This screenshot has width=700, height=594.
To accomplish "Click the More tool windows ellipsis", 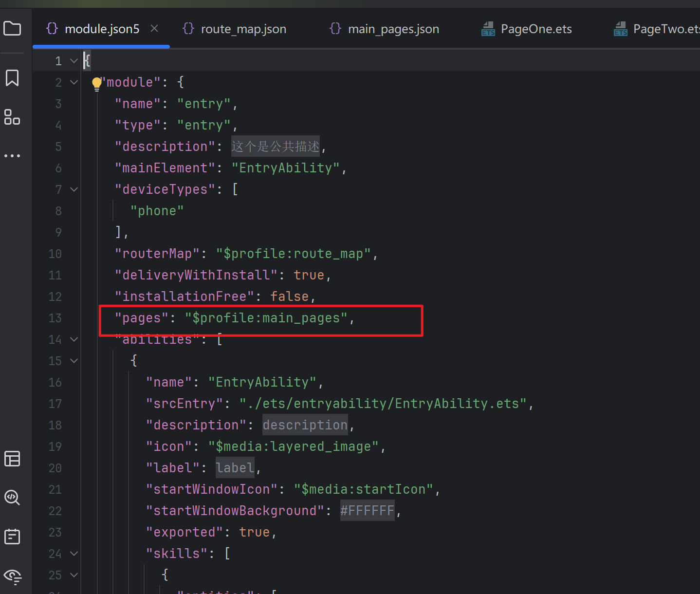I will pyautogui.click(x=12, y=156).
